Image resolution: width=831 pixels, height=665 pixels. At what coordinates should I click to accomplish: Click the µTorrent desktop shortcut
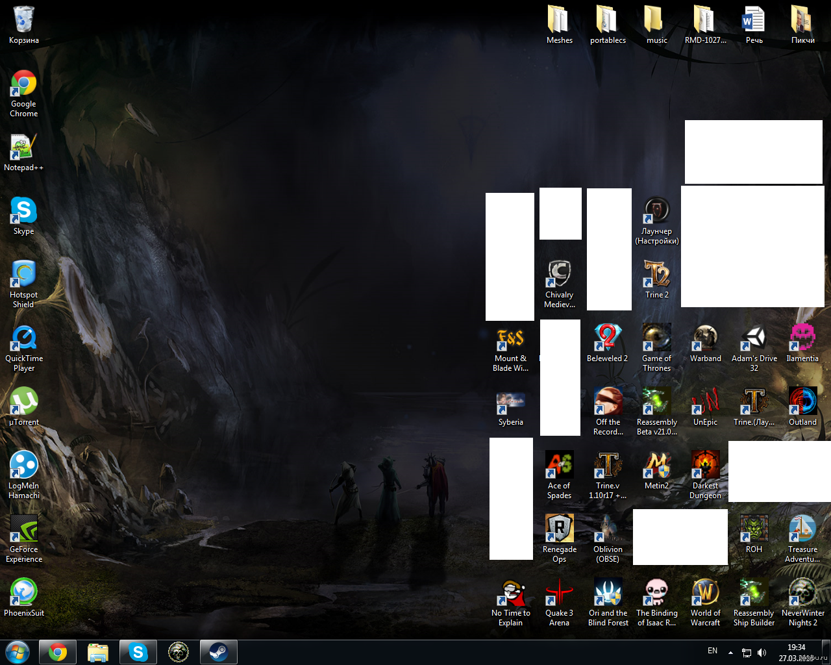(x=23, y=401)
